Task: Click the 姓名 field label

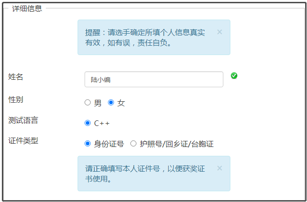Action: pos(16,77)
